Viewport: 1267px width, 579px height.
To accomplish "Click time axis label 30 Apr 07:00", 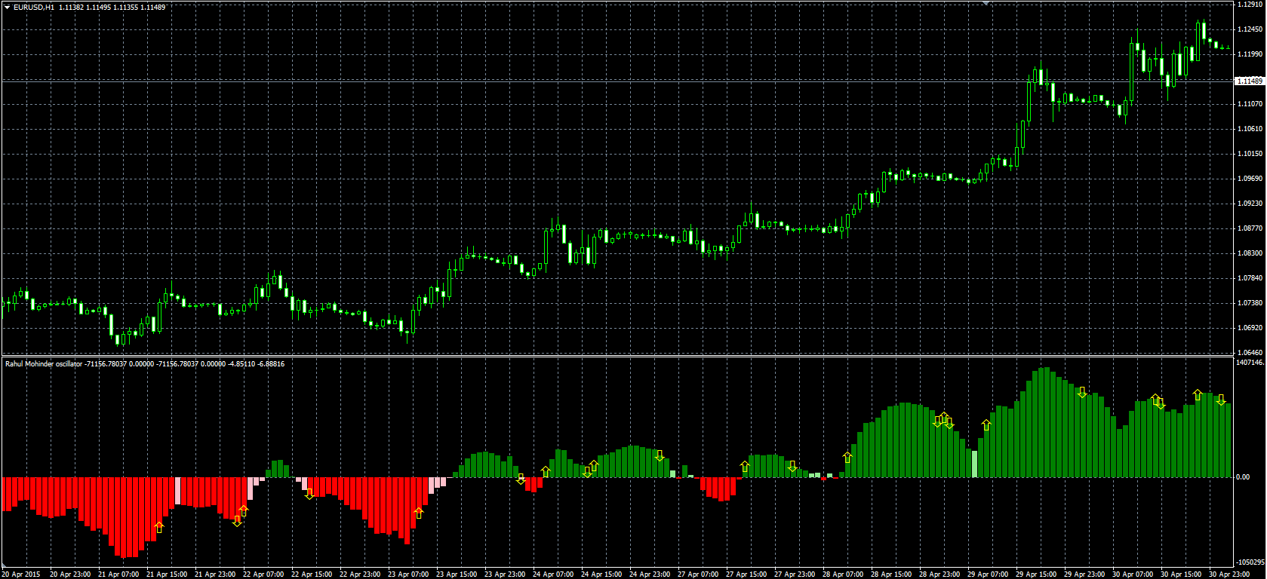I will pyautogui.click(x=1133, y=574).
